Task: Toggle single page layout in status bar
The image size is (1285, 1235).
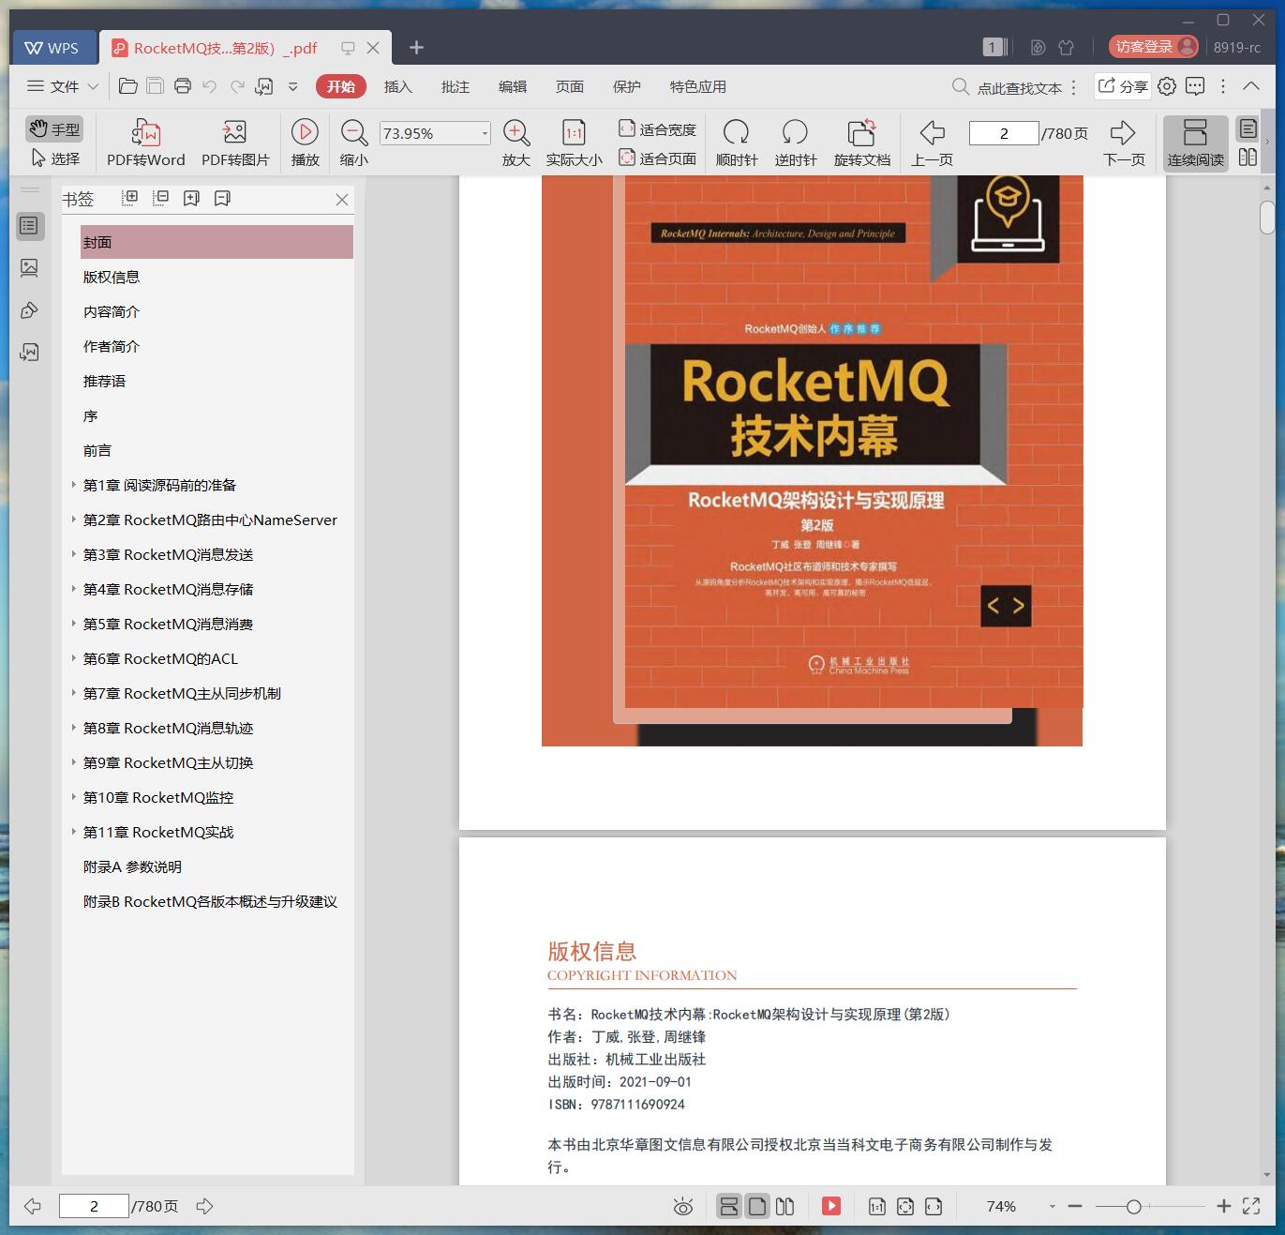Action: point(757,1206)
